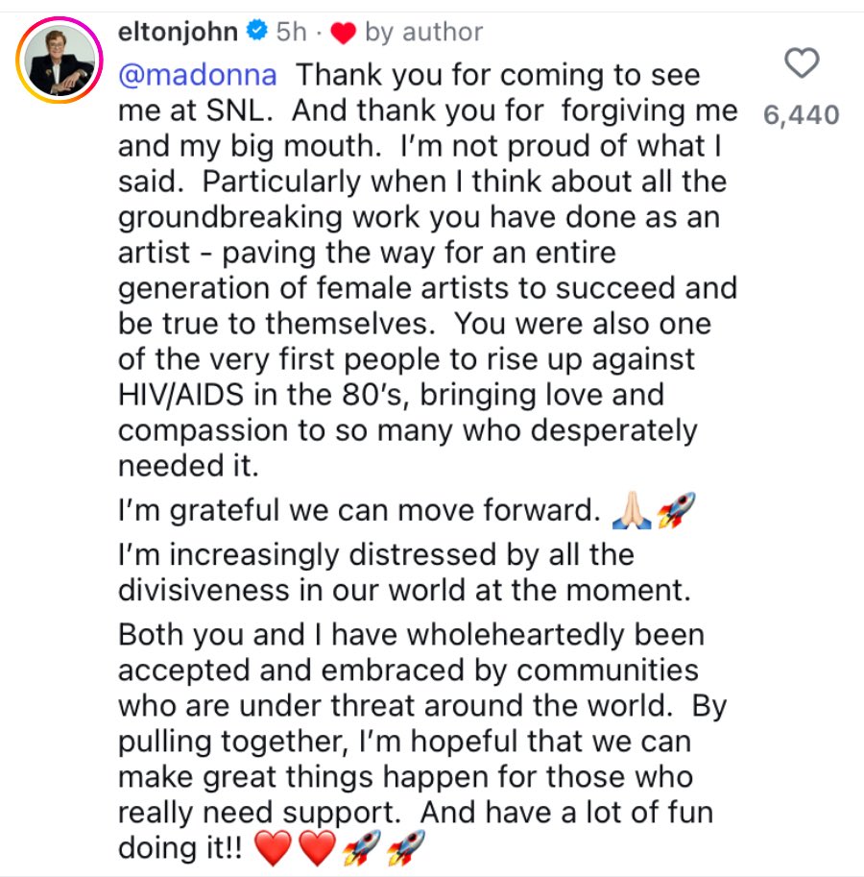Open the @madonna mention
The height and width of the screenshot is (877, 864).
pos(197,75)
